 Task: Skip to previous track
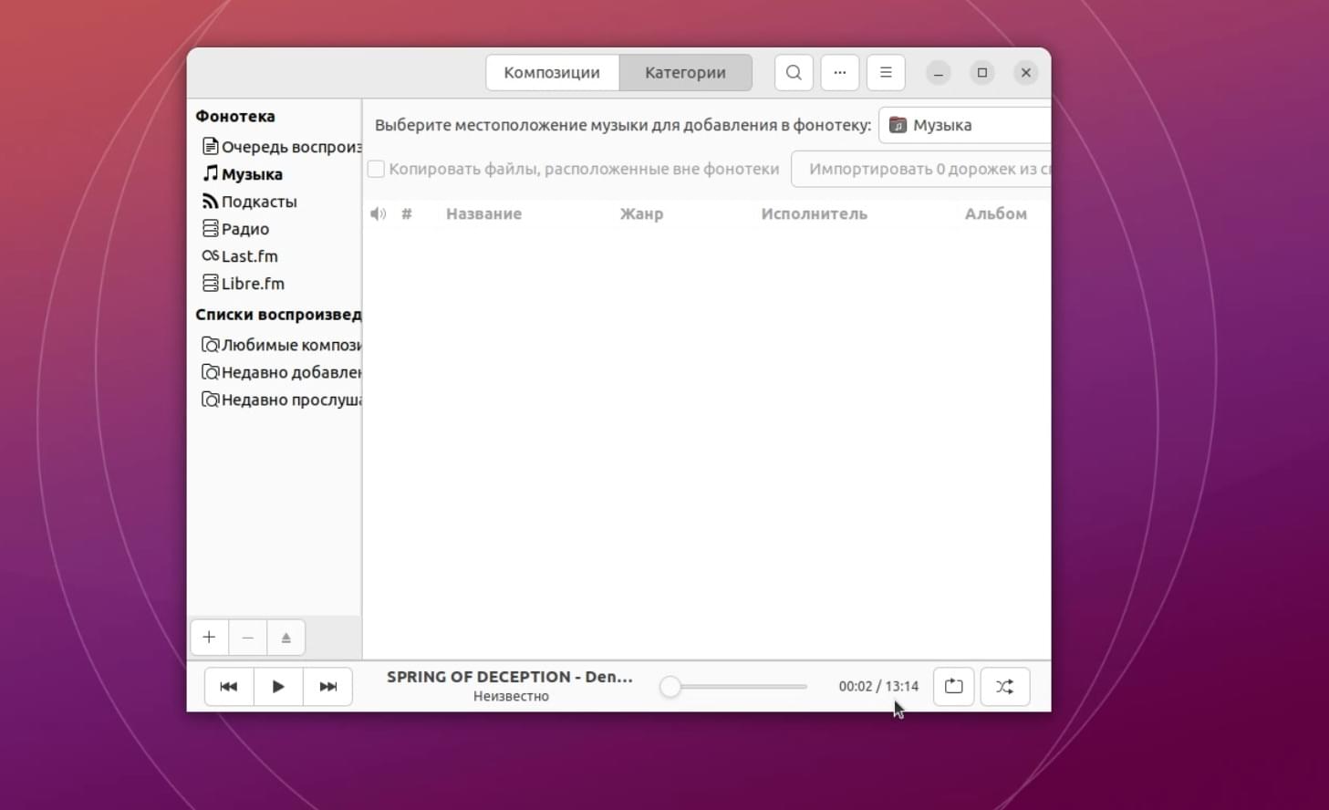point(229,687)
